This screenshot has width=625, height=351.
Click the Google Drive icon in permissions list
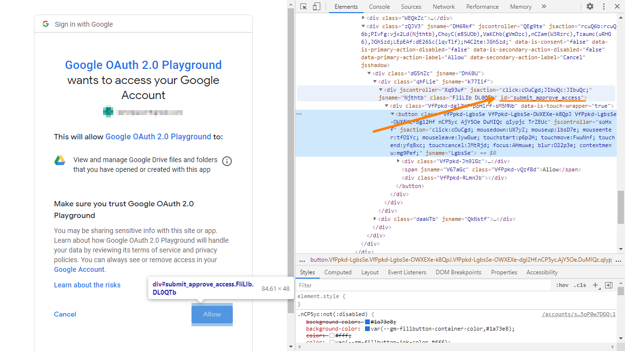pyautogui.click(x=60, y=161)
